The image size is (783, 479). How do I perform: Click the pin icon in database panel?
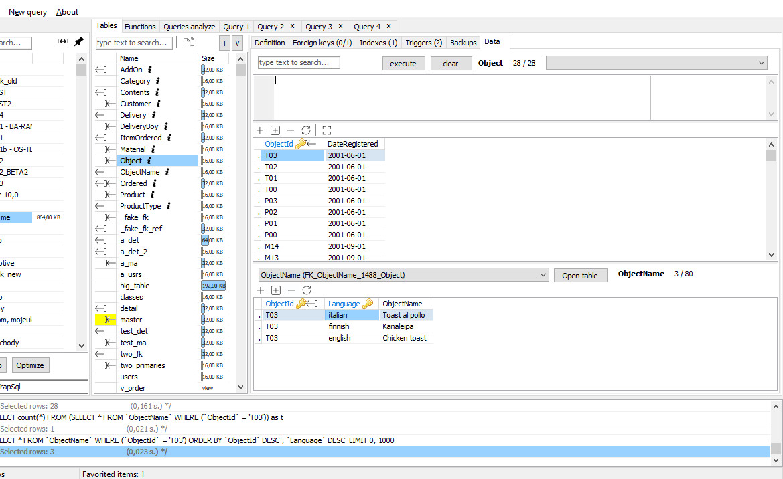(78, 42)
